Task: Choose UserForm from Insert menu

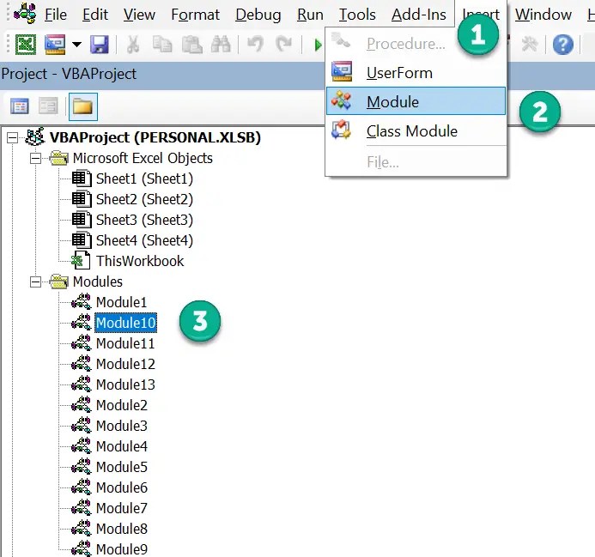Action: [416, 72]
